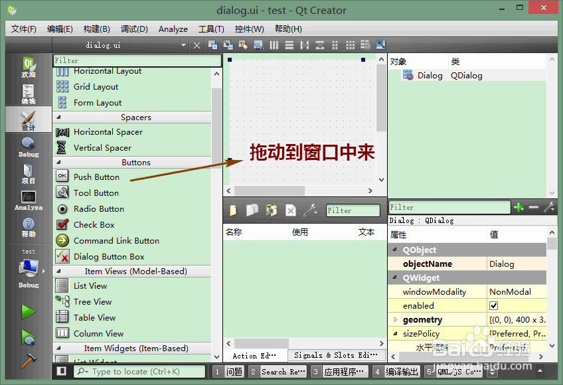563x385 pixels.
Task: Switch to the Signals & Slots Editor tab
Action: tap(336, 356)
